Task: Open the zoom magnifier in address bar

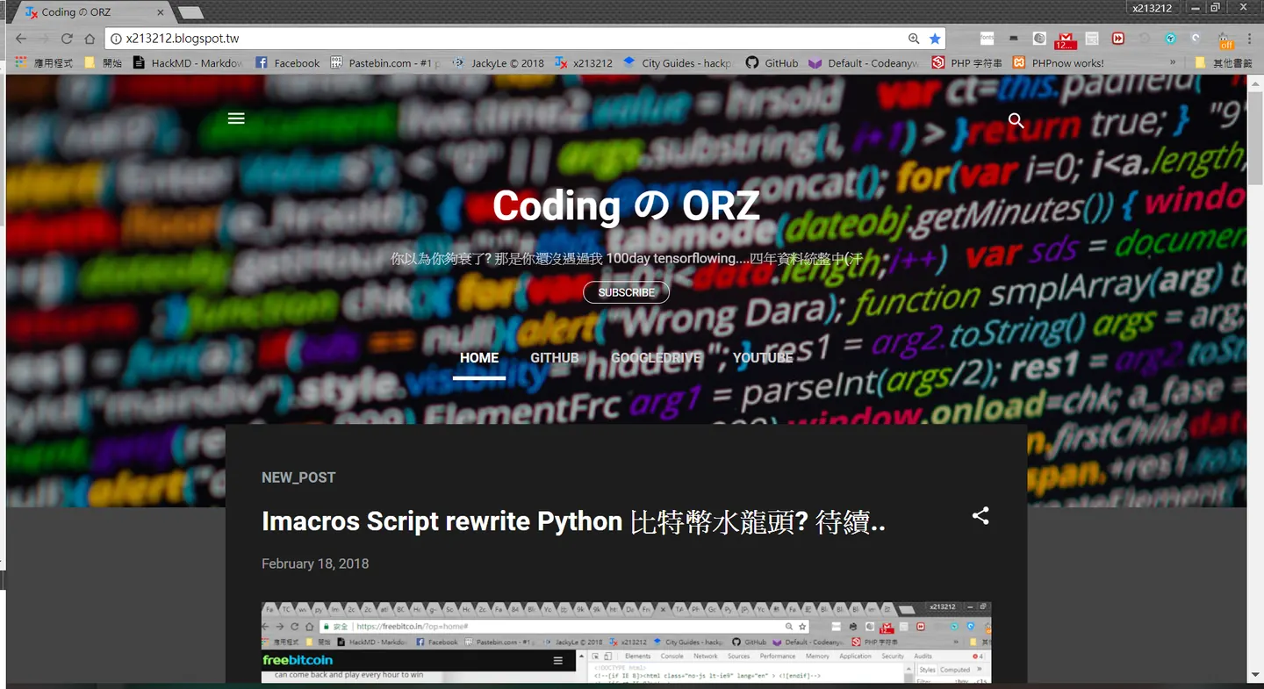Action: click(x=914, y=39)
